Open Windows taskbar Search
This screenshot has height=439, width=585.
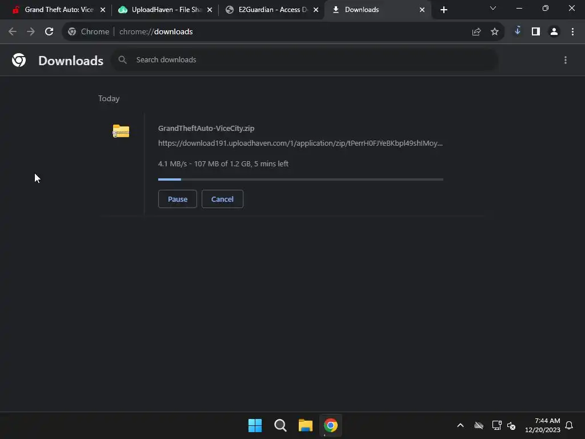[x=280, y=425]
